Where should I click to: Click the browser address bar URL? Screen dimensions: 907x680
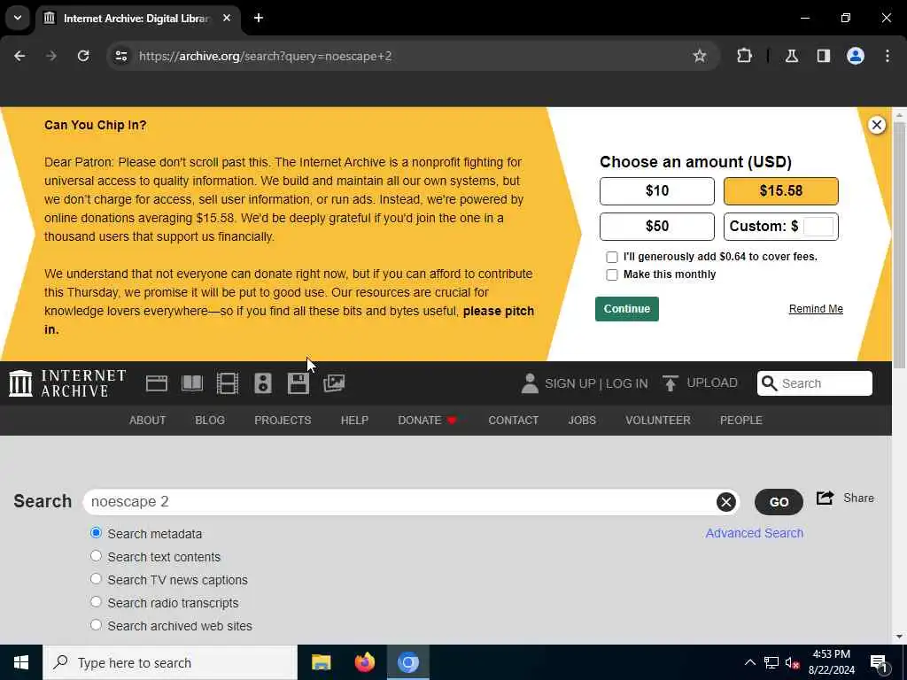click(x=266, y=56)
